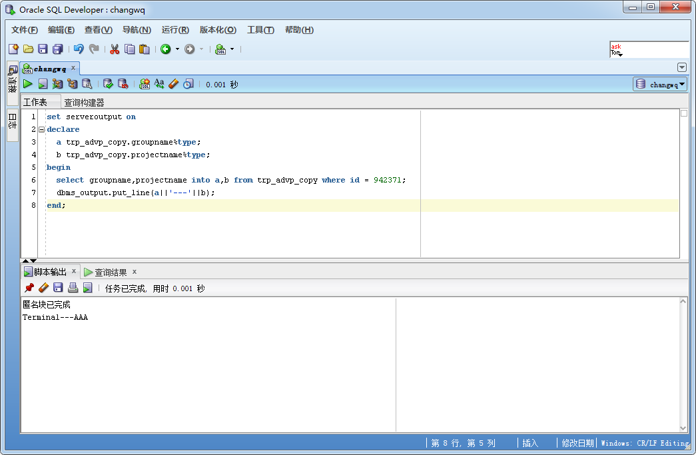The height and width of the screenshot is (455, 696).
Task: Close the changwq worksheet tab
Action: pos(73,68)
